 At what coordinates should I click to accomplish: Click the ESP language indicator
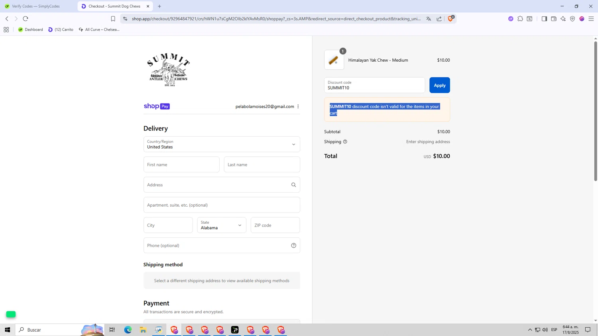coord(554,330)
